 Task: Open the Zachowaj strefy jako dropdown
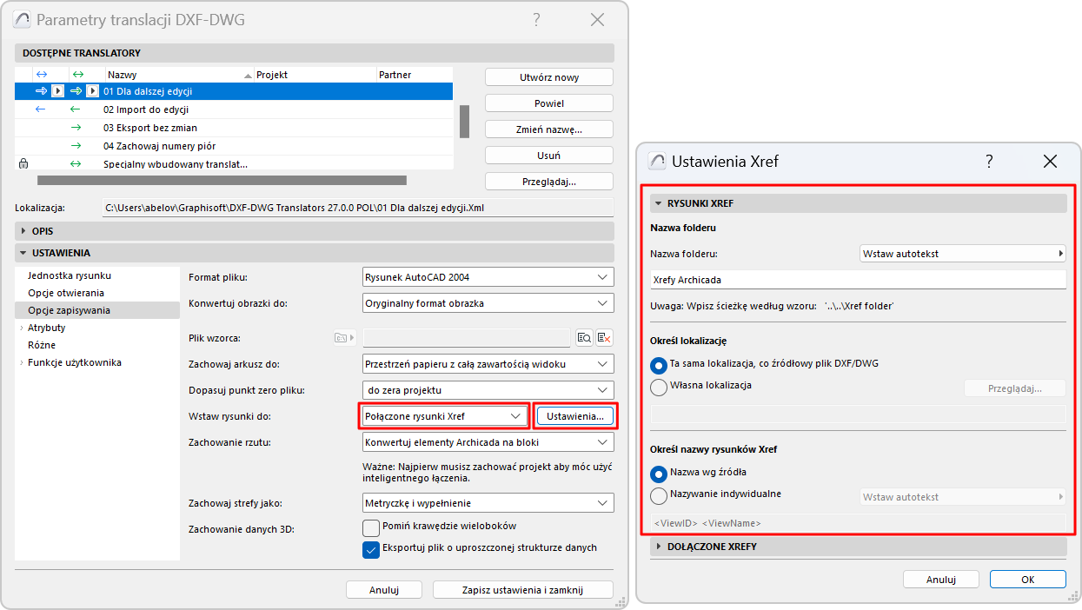coord(488,503)
